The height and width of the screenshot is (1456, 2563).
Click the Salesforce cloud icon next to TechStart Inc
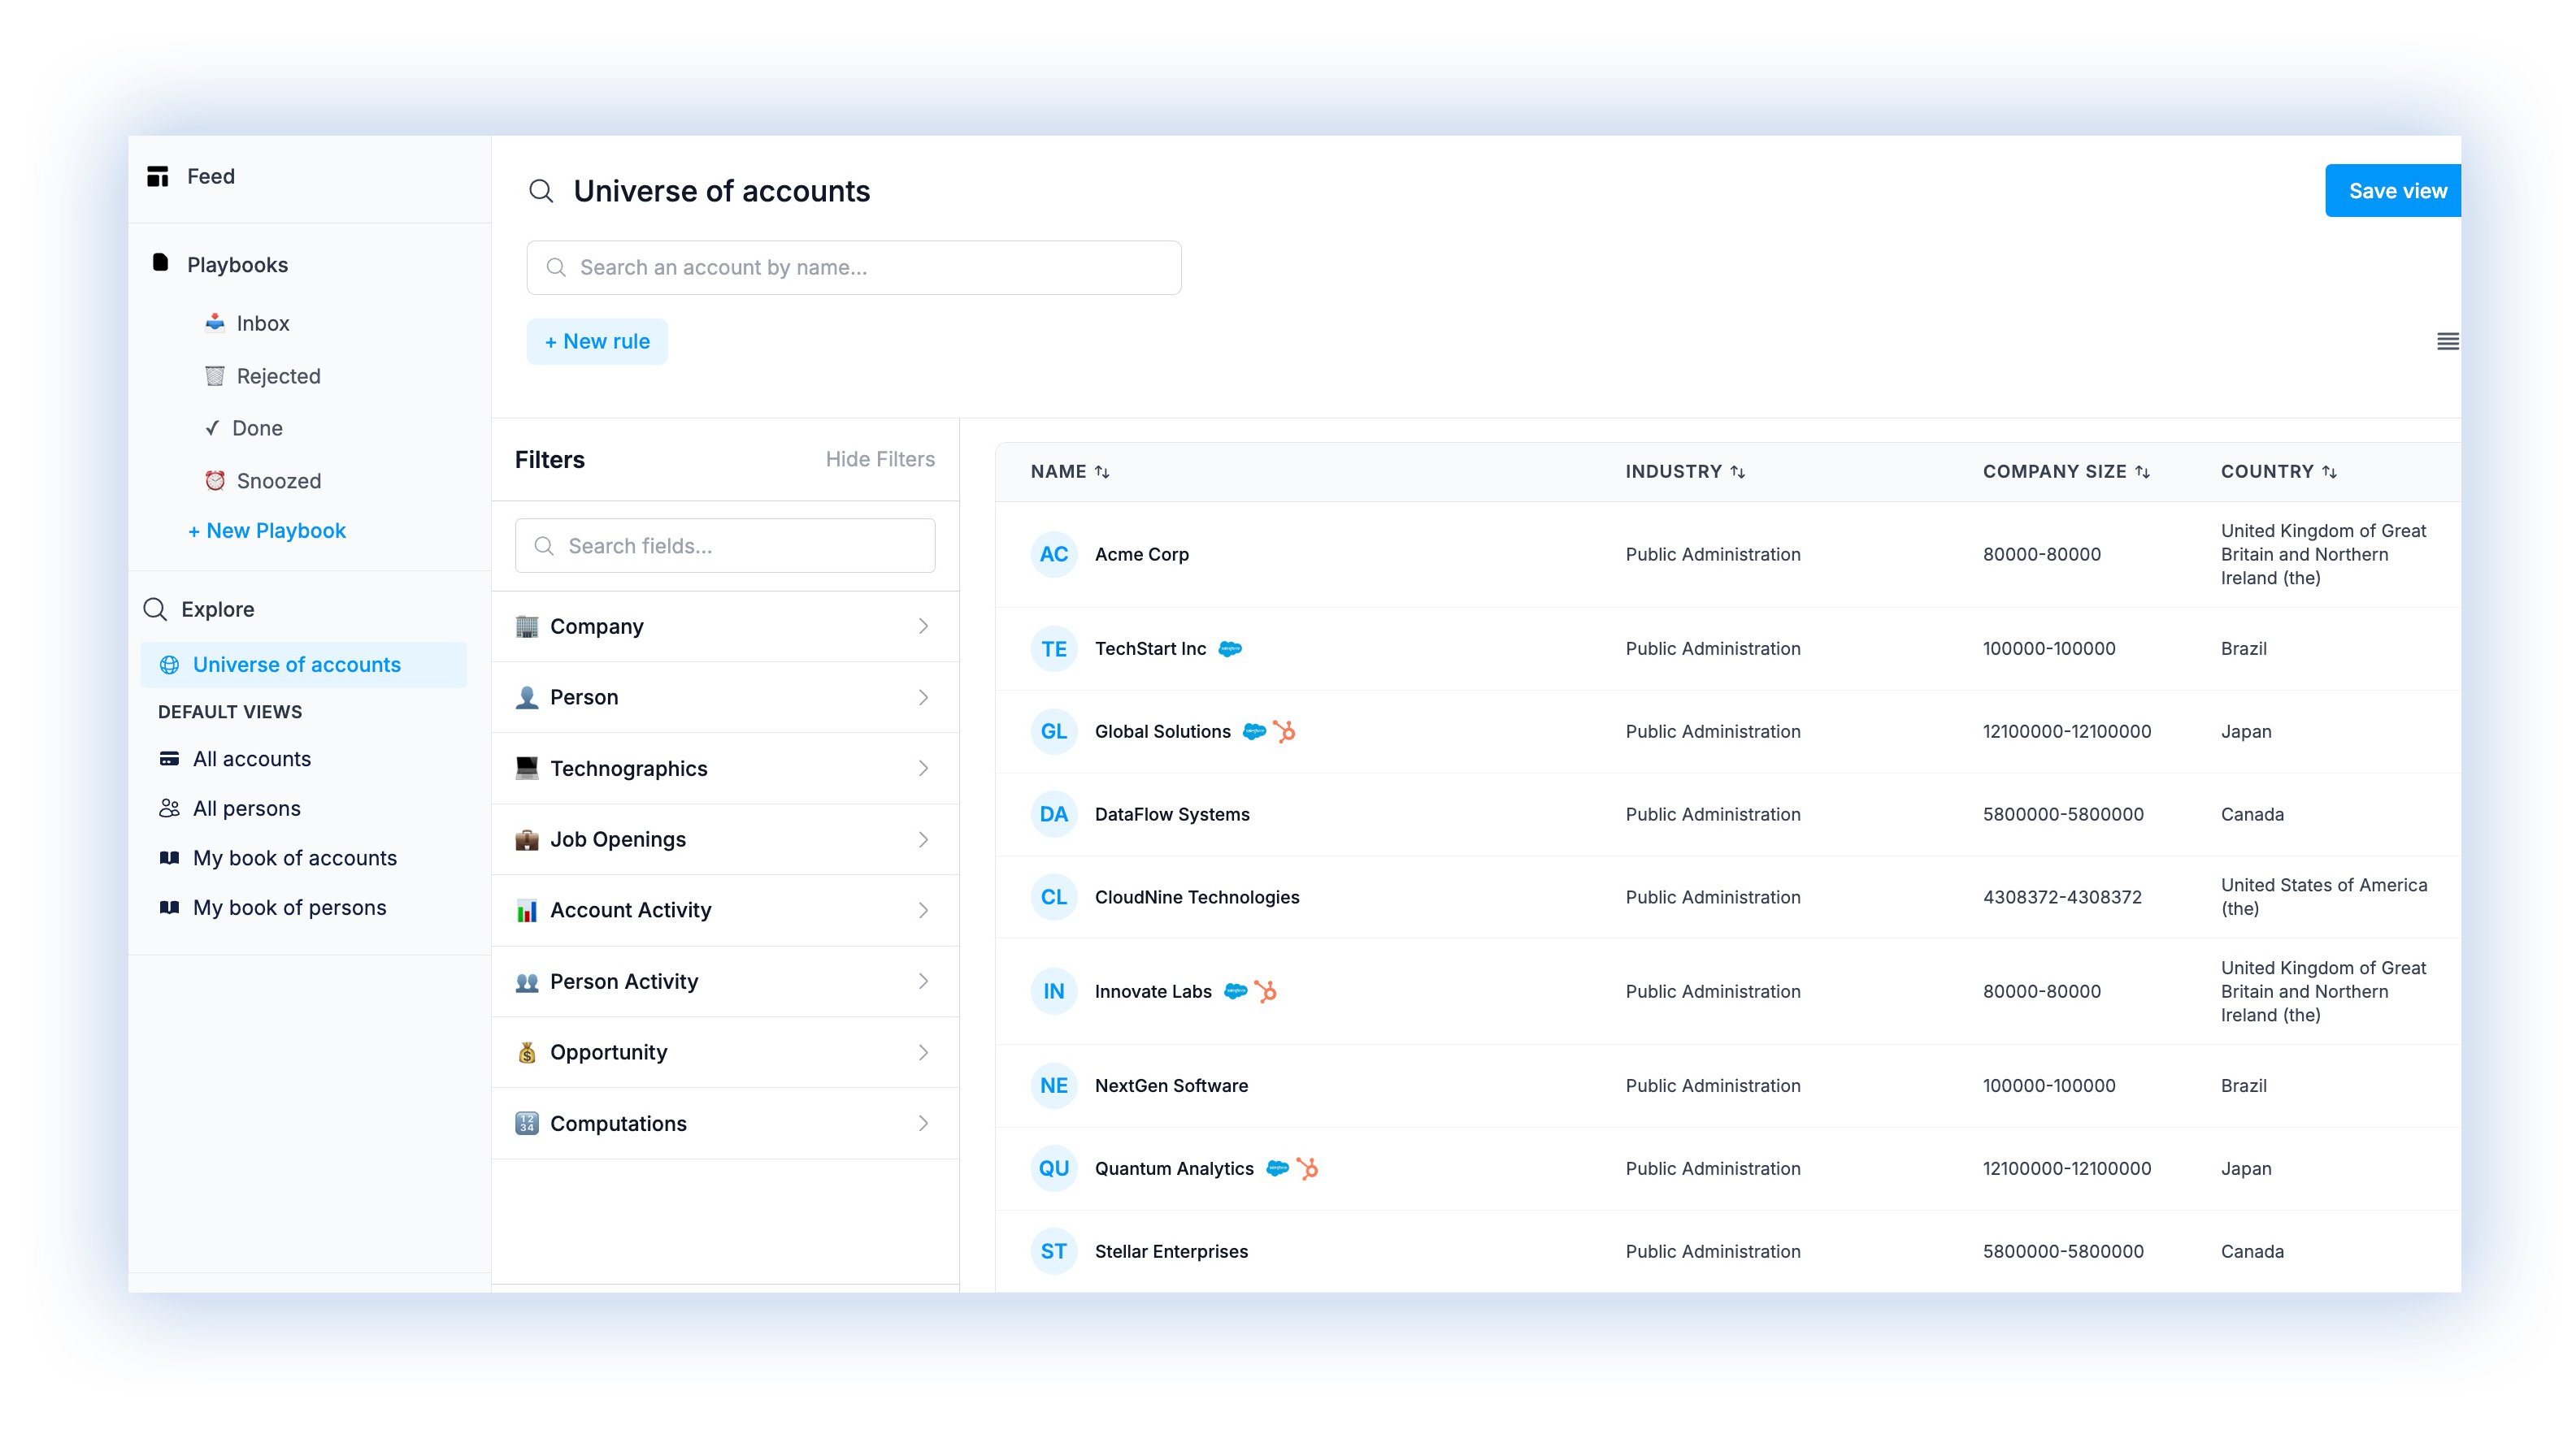(x=1230, y=649)
